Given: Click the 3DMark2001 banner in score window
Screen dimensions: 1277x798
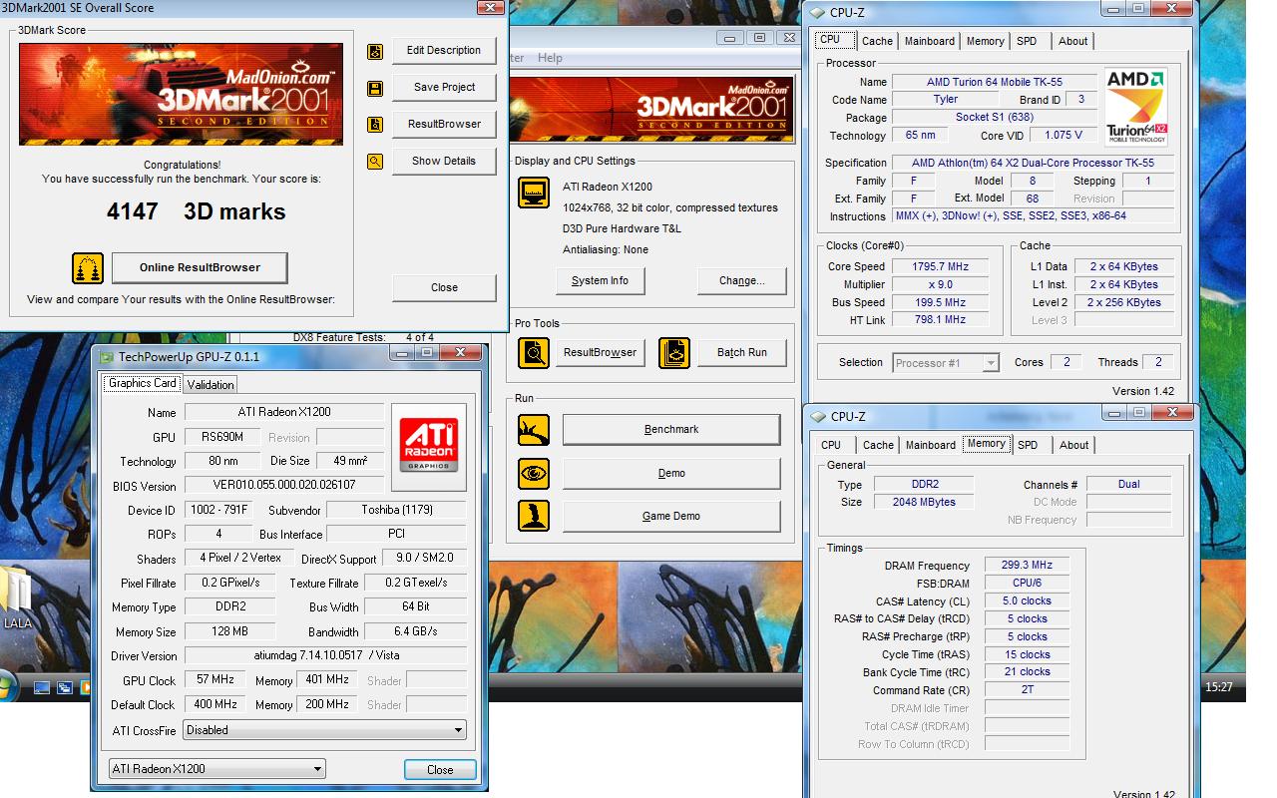Looking at the screenshot, I should (181, 95).
